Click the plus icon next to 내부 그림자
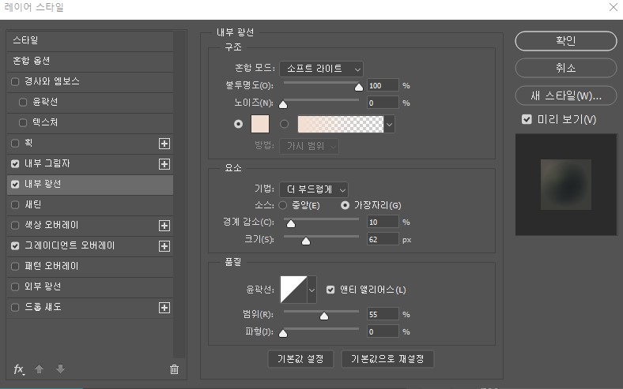This screenshot has height=389, width=623. (164, 164)
